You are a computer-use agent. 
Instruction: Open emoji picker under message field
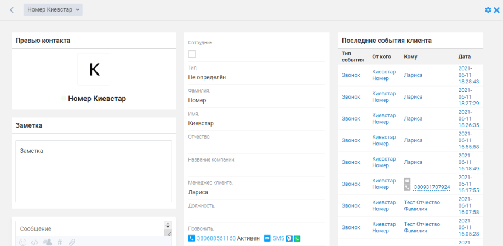(23, 242)
